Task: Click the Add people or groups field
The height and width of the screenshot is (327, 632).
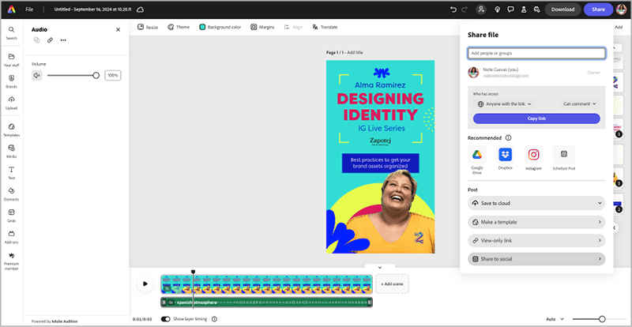Action: [536, 54]
